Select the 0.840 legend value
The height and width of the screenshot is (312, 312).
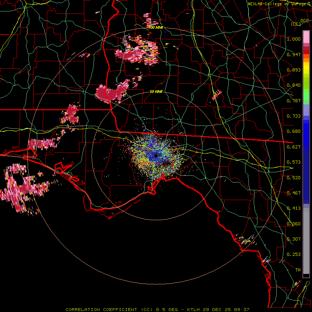(294, 85)
